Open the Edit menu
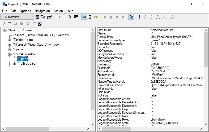The image size is (209, 132). coord(13,11)
